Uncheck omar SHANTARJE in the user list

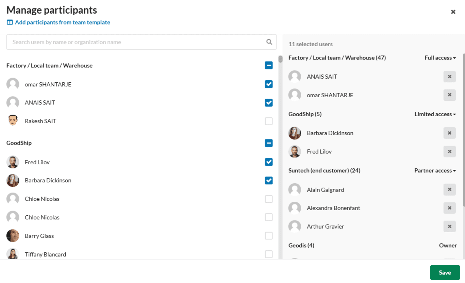pos(269,84)
